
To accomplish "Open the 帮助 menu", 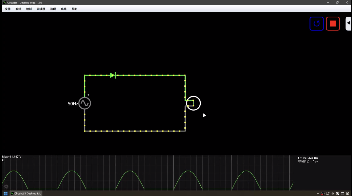I will 74,9.
